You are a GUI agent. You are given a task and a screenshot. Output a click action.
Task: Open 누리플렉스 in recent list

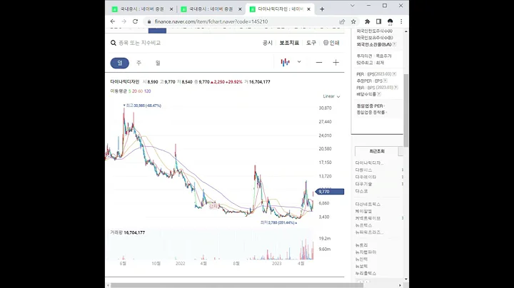point(366,273)
